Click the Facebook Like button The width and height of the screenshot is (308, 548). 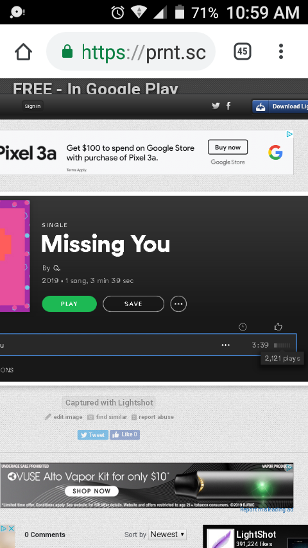pos(125,435)
